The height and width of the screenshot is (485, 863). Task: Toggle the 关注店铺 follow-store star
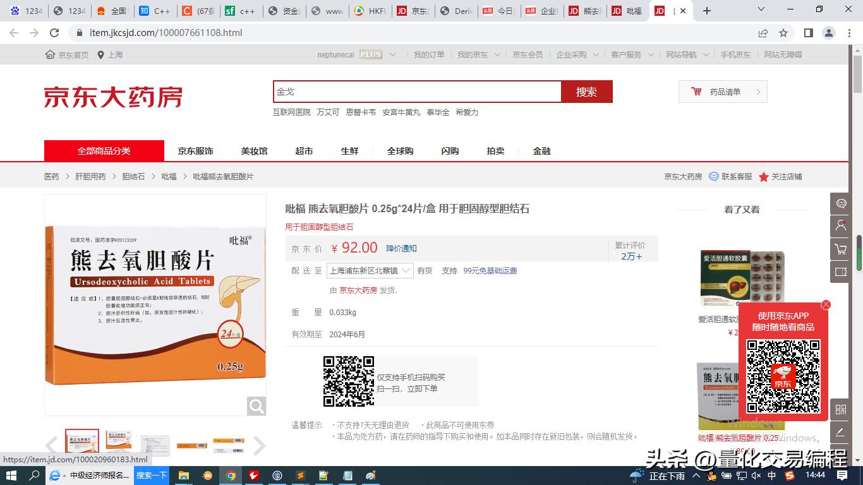[x=764, y=177]
